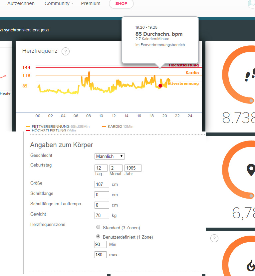Image resolution: width=255 pixels, height=276 pixels.
Task: Click the birthday Jahr field with 1965
Action: pos(133,168)
